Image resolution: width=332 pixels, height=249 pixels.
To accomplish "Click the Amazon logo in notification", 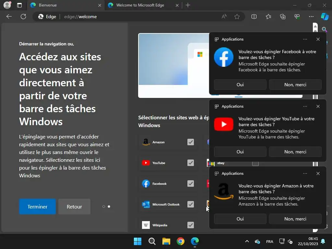I will [224, 191].
